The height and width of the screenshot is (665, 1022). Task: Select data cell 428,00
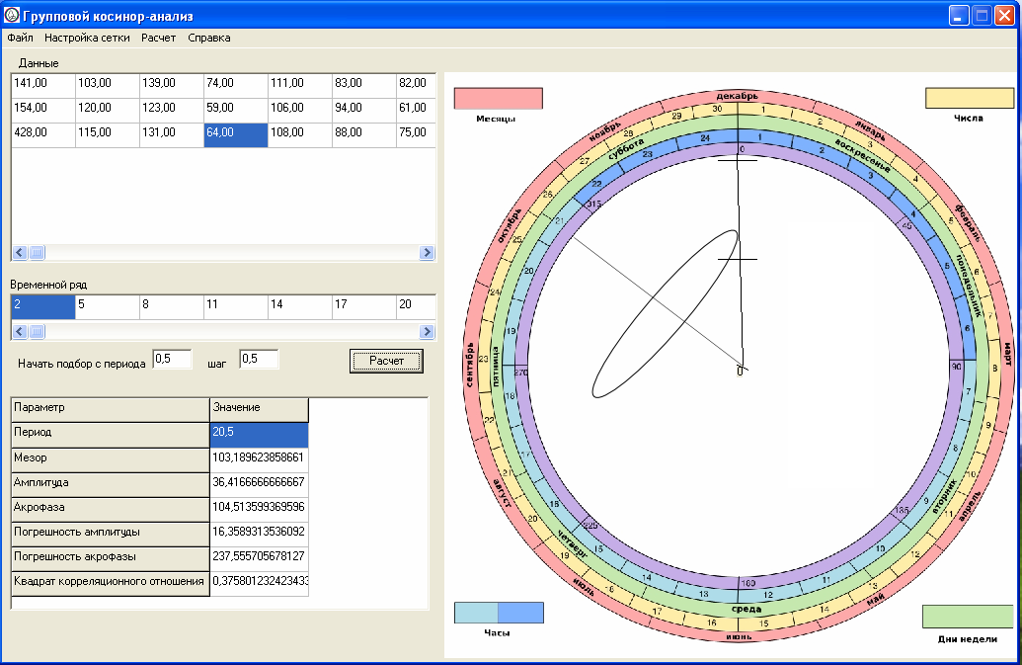pyautogui.click(x=43, y=135)
